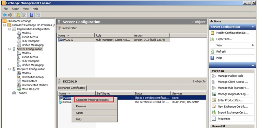Sort servers by Role column header
The width and height of the screenshot is (257, 128).
pos(113,35)
